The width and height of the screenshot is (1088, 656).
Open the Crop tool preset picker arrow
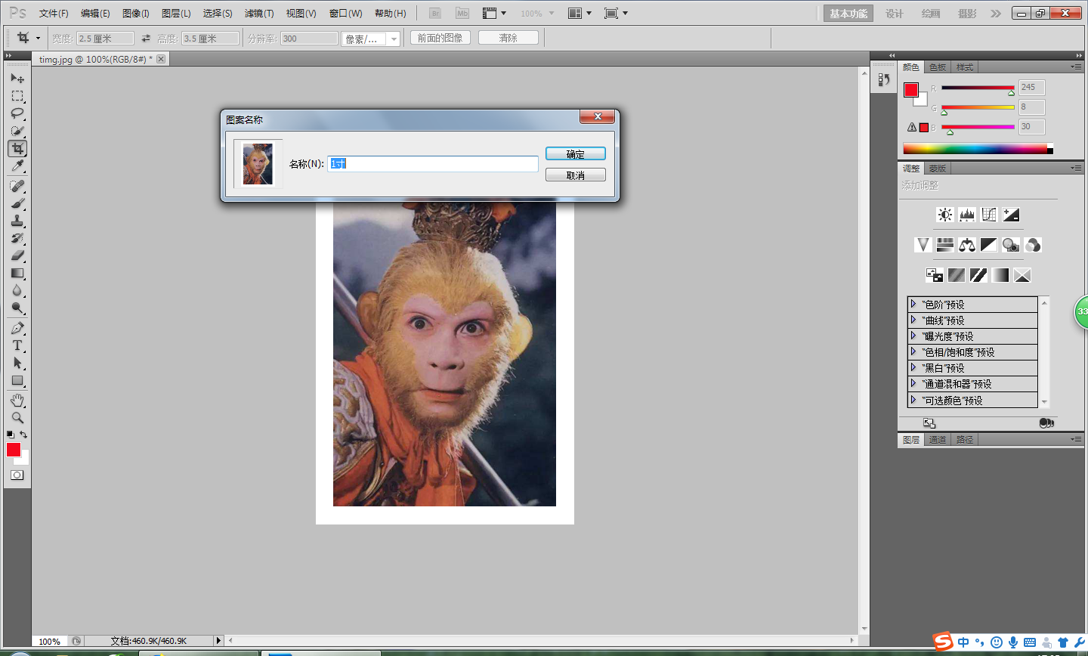pyautogui.click(x=38, y=39)
